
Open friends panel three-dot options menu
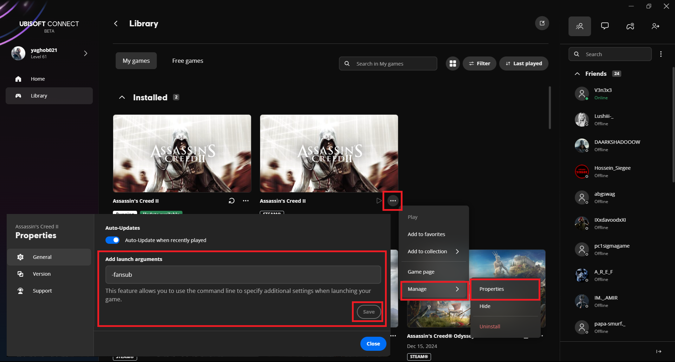tap(661, 54)
